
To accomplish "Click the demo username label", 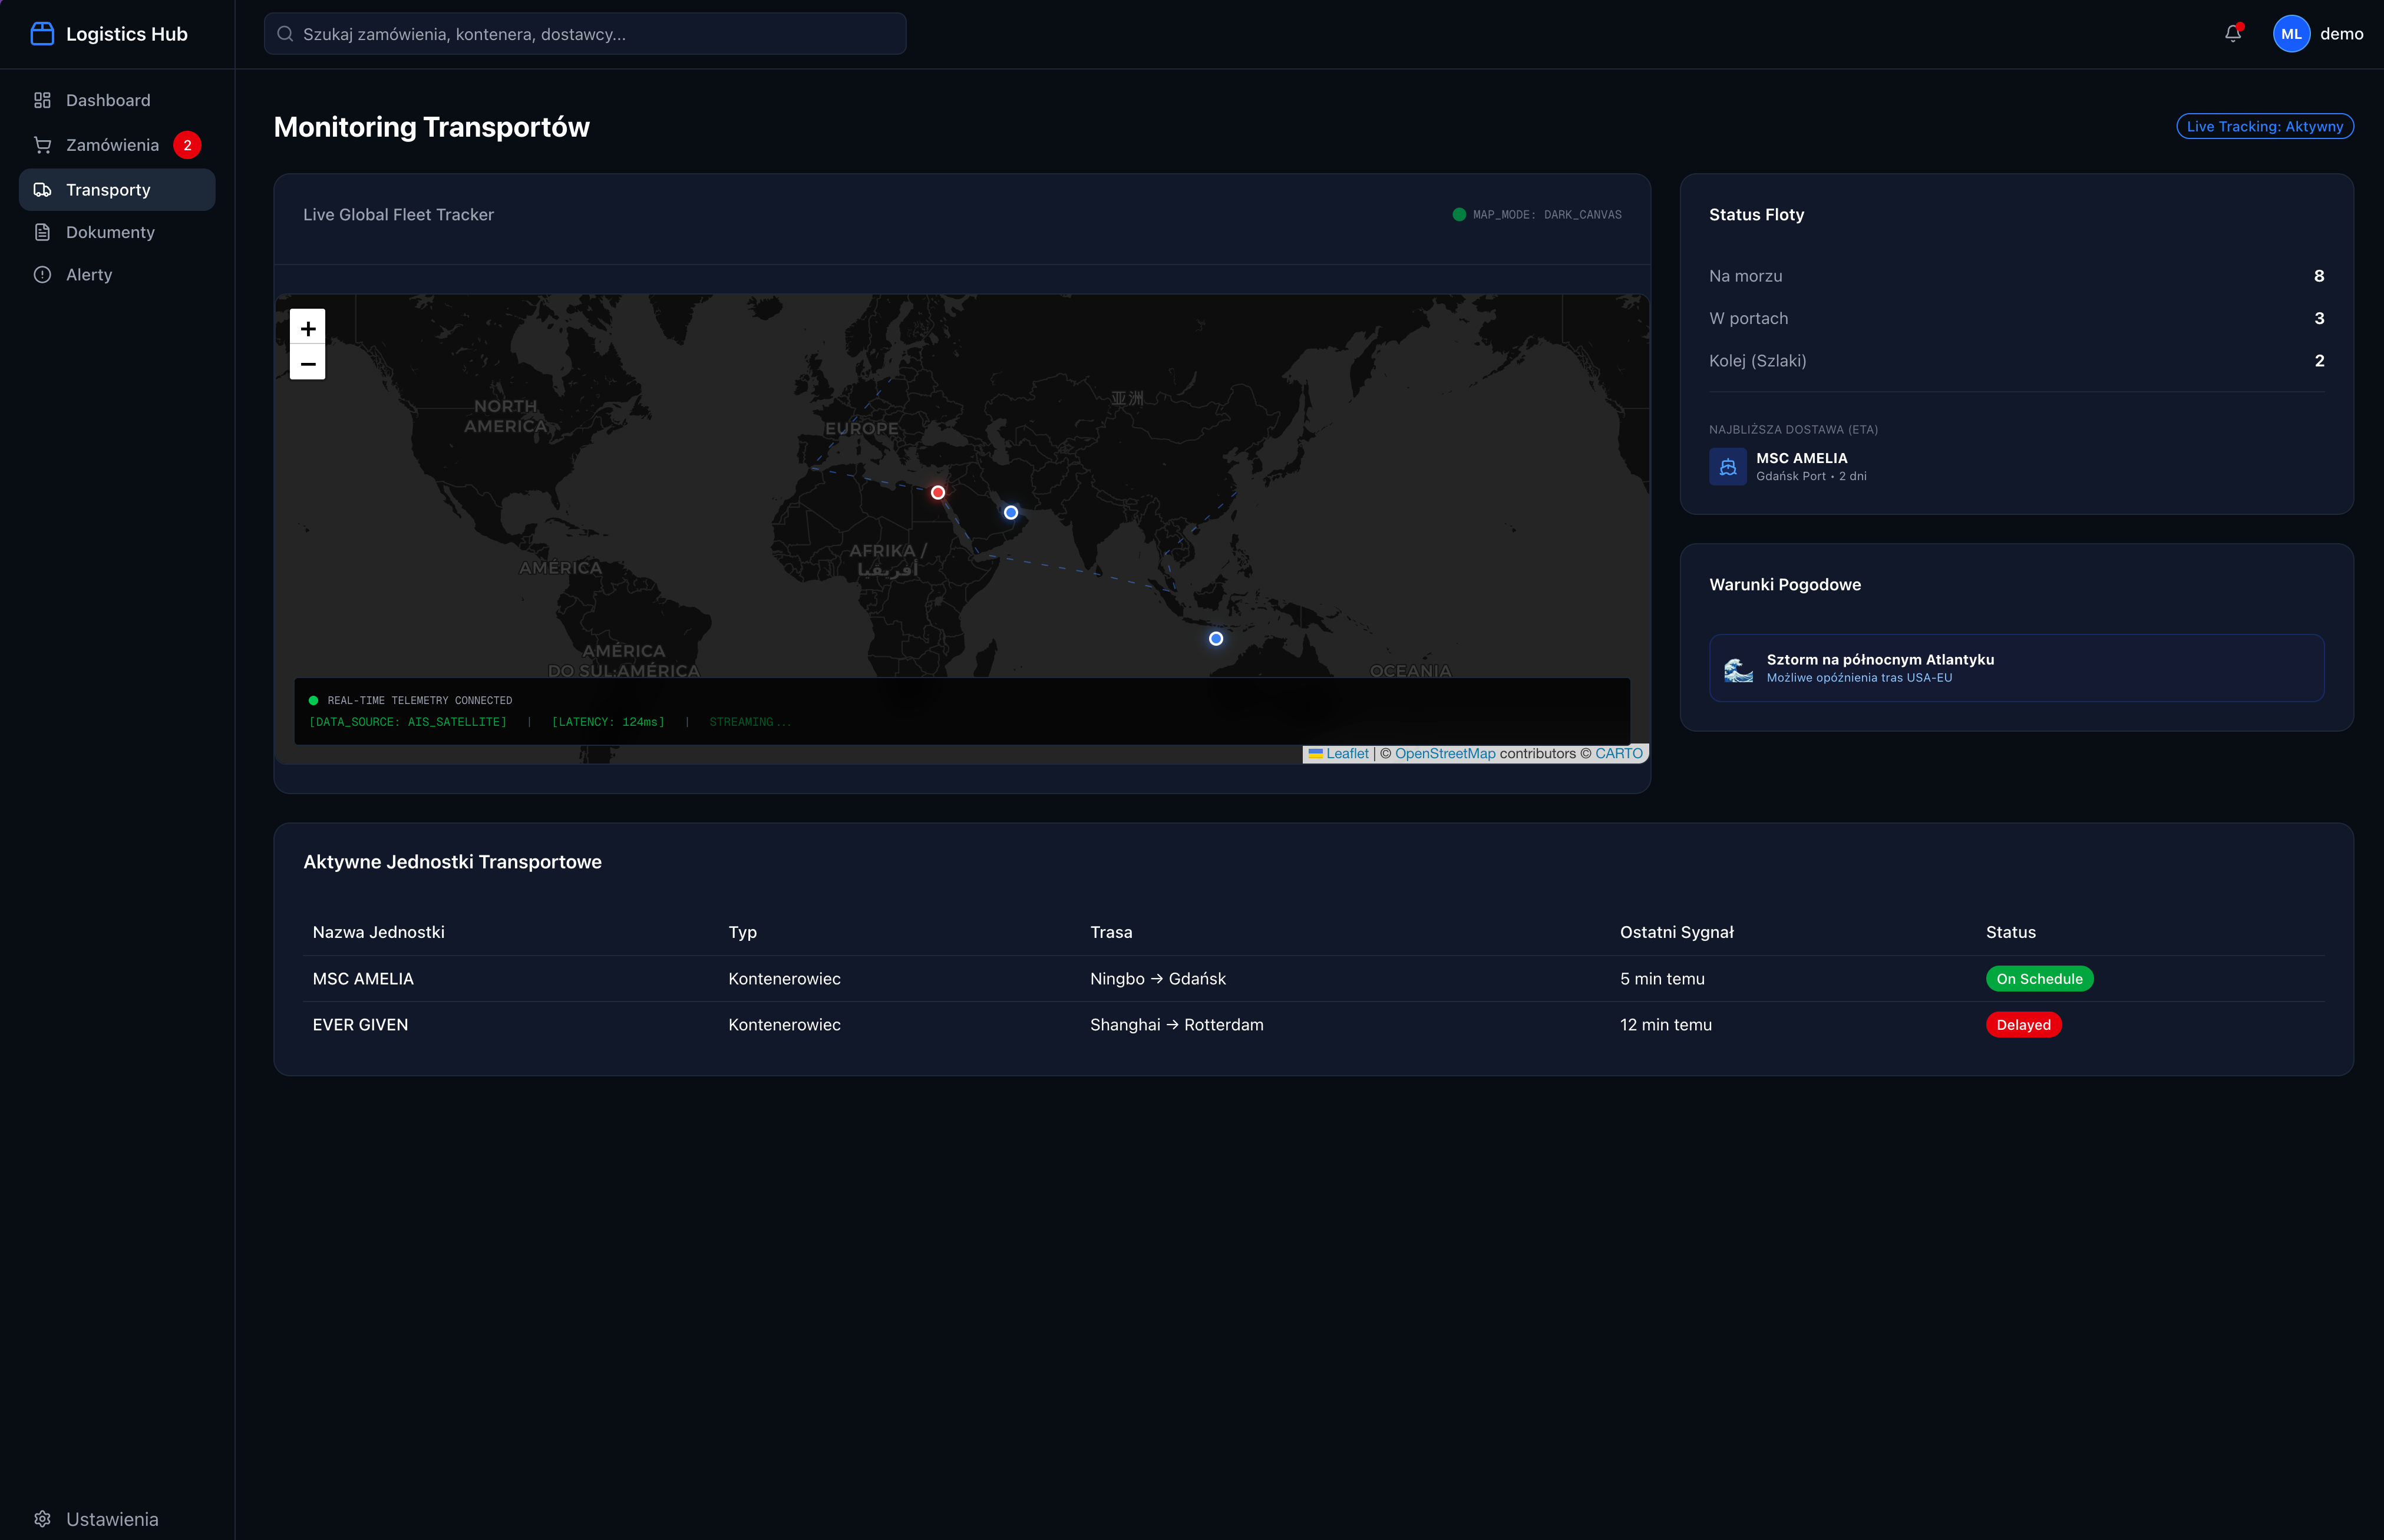I will click(x=2342, y=34).
